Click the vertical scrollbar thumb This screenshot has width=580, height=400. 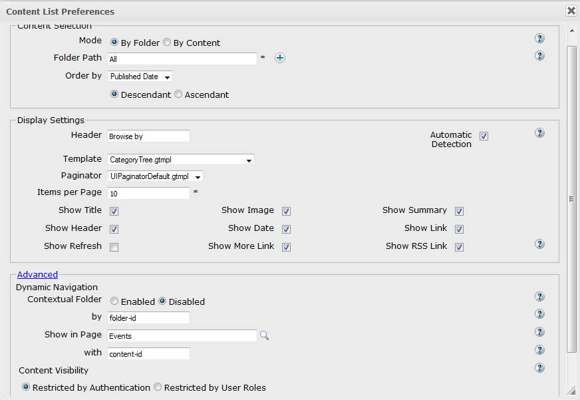tap(572, 199)
